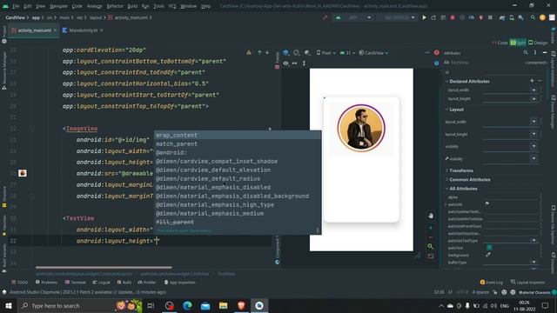557x313 pixels.
Task: Pick background resource with eyedropper icon
Action: pos(488,255)
